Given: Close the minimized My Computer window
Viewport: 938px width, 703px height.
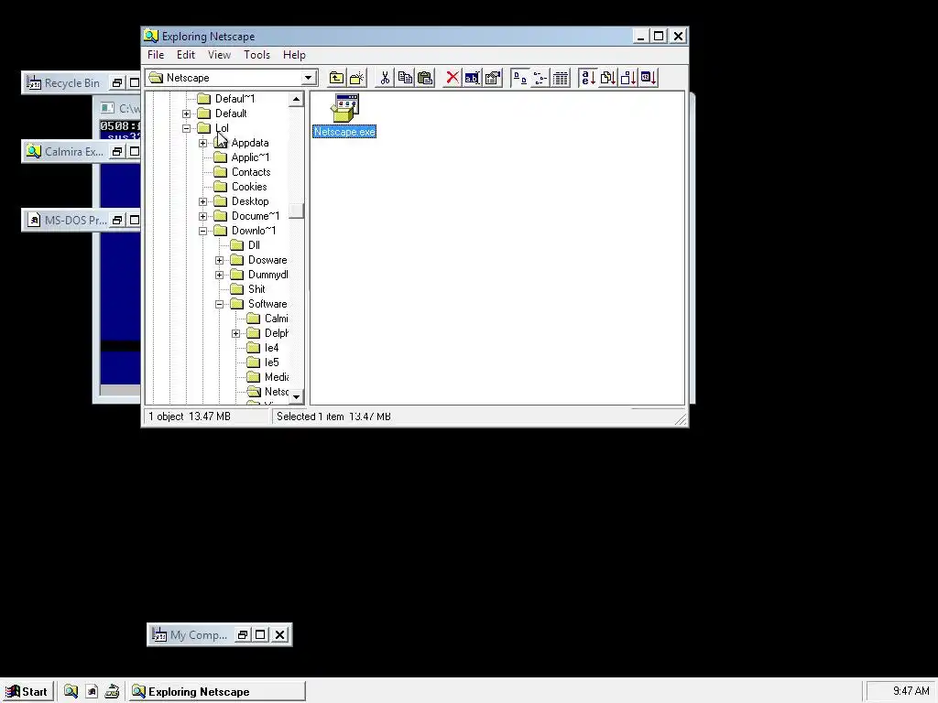Looking at the screenshot, I should (279, 635).
